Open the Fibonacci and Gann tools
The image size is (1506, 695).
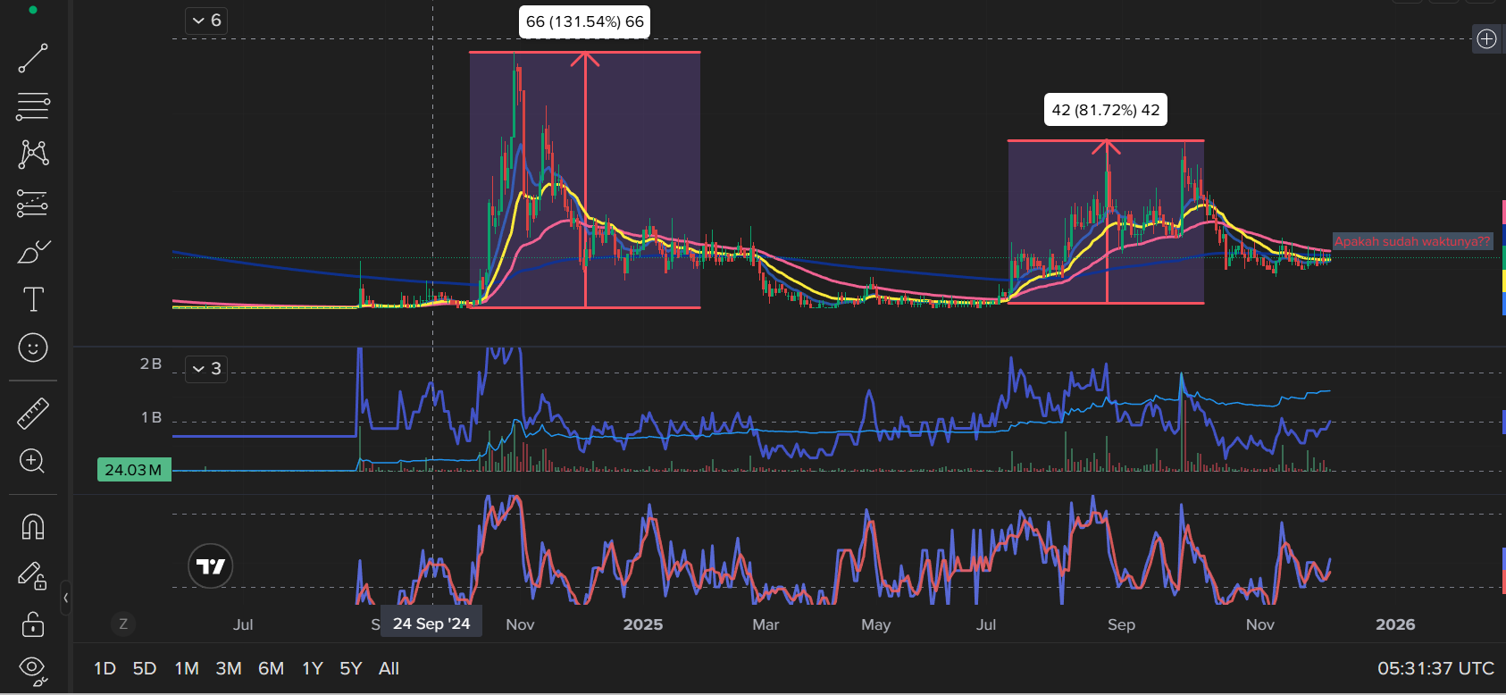point(33,106)
